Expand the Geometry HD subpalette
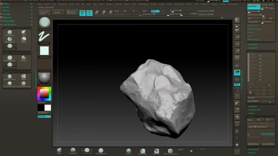 (x=254, y=110)
